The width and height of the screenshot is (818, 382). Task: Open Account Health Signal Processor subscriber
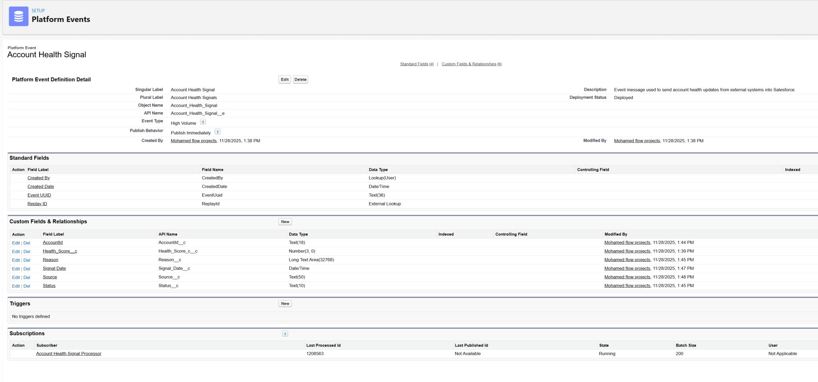click(x=69, y=354)
